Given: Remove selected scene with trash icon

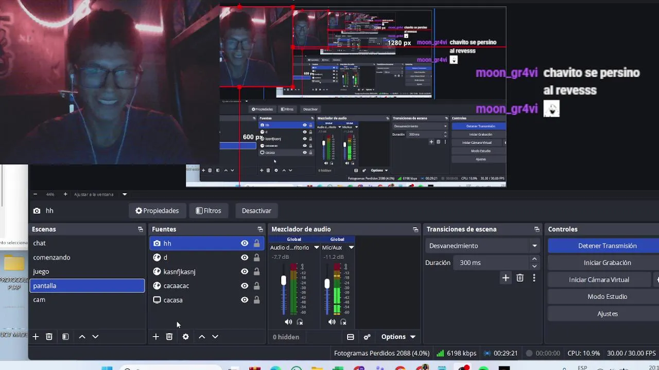Looking at the screenshot, I should tap(49, 337).
